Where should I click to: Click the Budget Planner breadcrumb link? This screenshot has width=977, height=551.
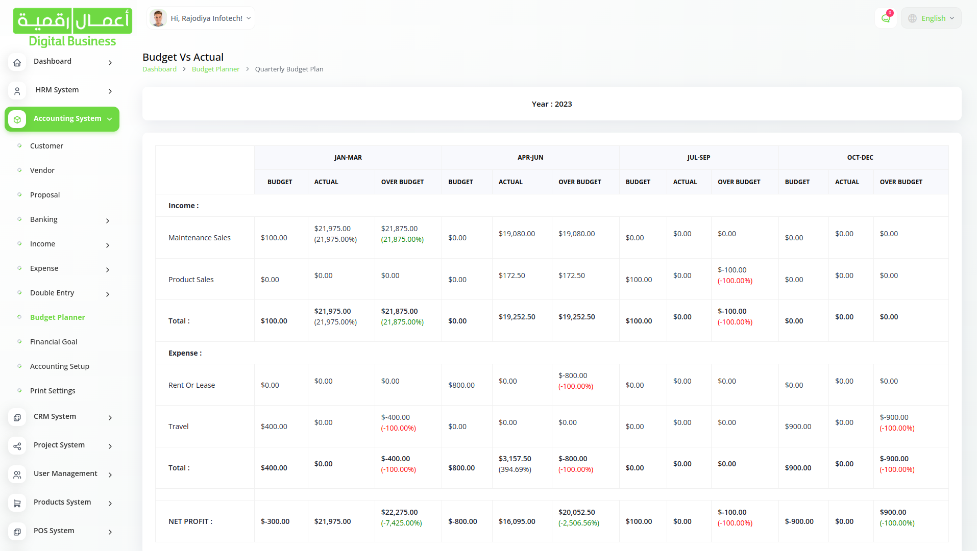click(x=215, y=69)
